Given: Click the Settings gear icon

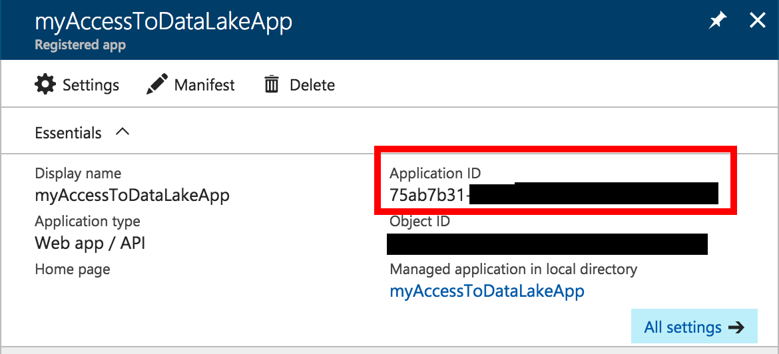Looking at the screenshot, I should point(45,85).
